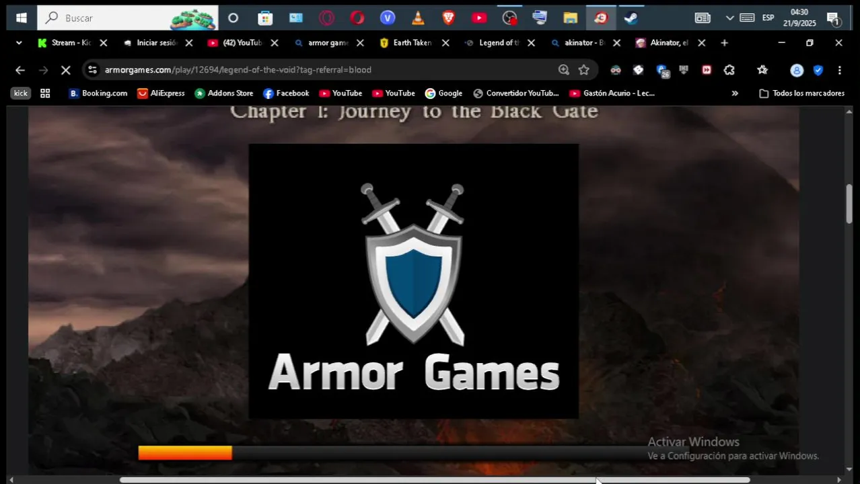860x484 pixels.
Task: Stop loading the current page
Action: (x=65, y=70)
